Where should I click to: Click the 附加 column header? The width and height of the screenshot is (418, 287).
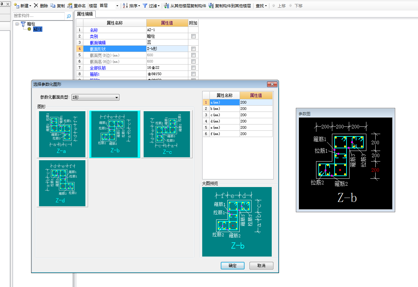point(193,23)
